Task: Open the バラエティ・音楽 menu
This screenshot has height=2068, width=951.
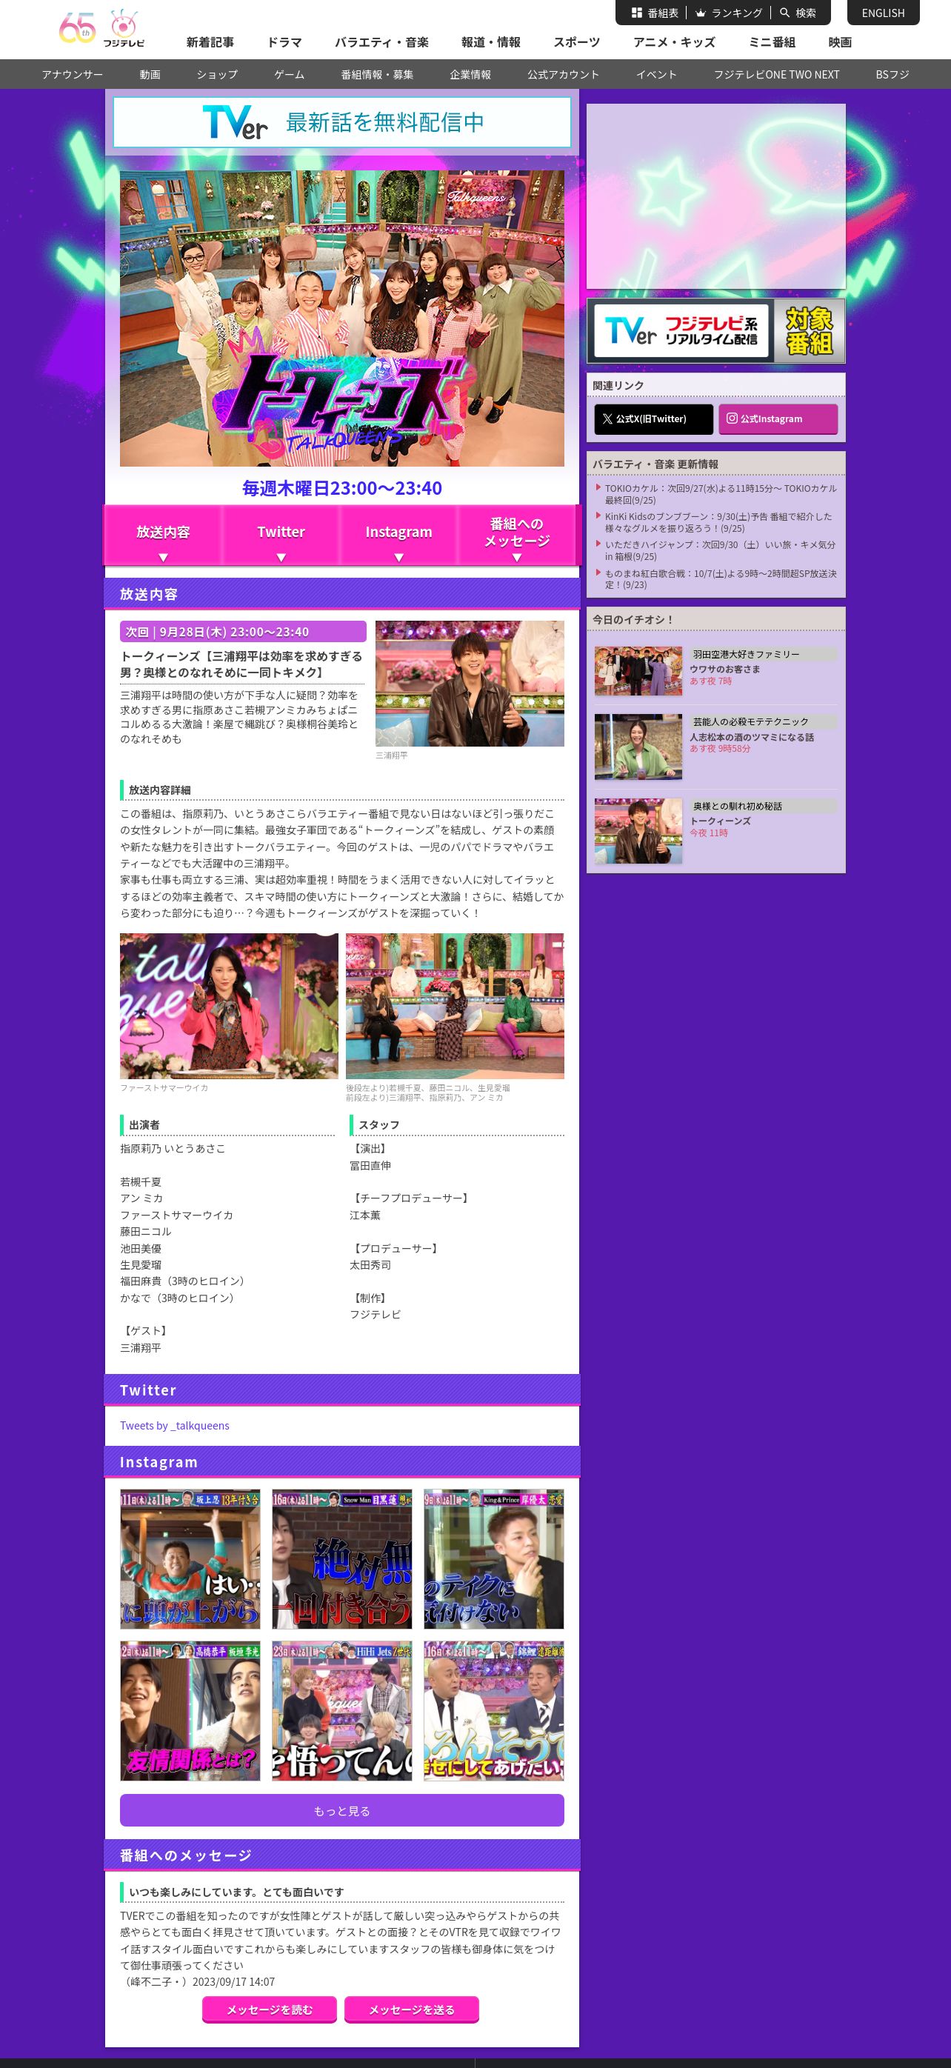Action: (381, 41)
